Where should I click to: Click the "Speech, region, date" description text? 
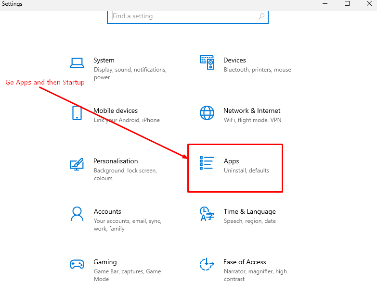click(x=250, y=221)
